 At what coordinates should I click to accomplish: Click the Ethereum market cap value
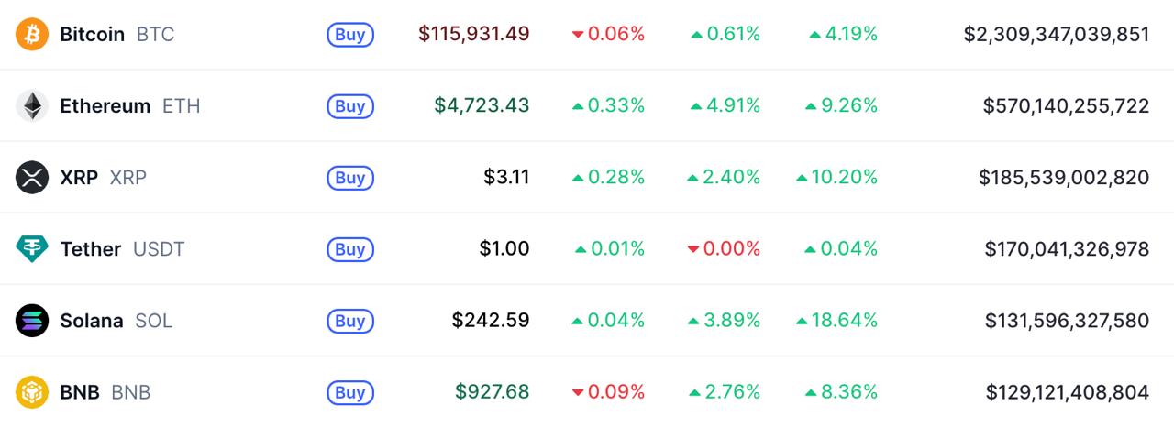[x=1066, y=106]
